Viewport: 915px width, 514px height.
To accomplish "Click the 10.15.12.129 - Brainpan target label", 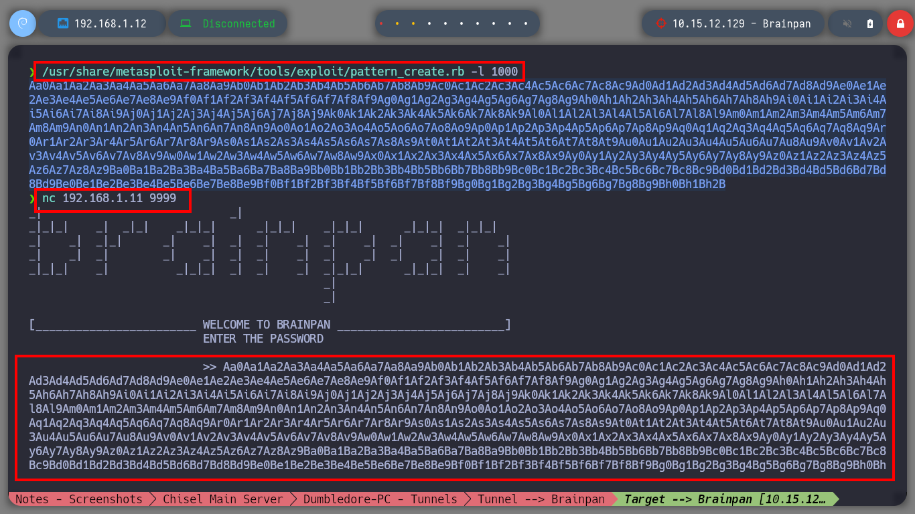I will [742, 23].
